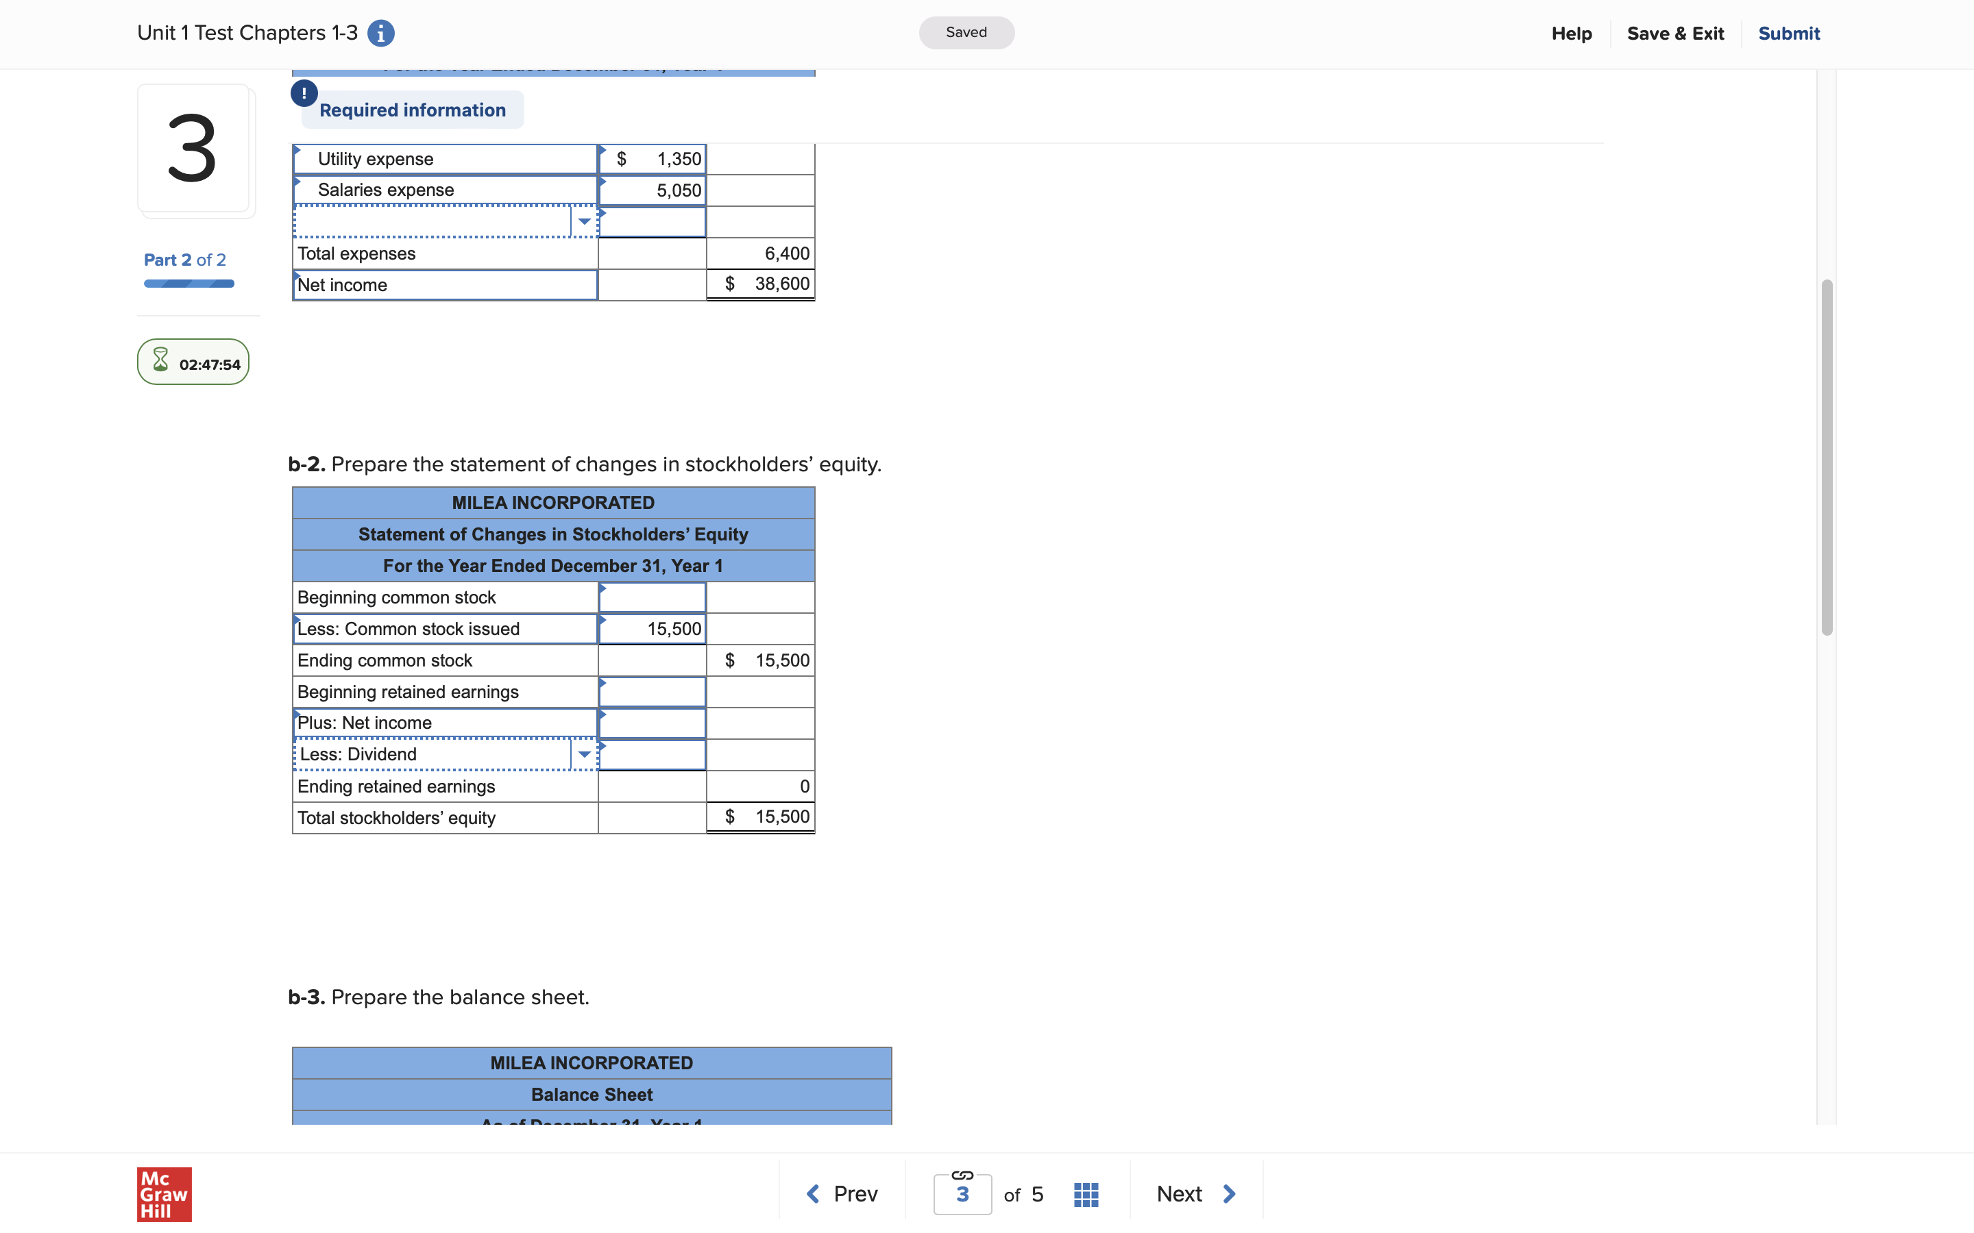
Task: Open the question grid navigator icon
Action: tap(1086, 1194)
